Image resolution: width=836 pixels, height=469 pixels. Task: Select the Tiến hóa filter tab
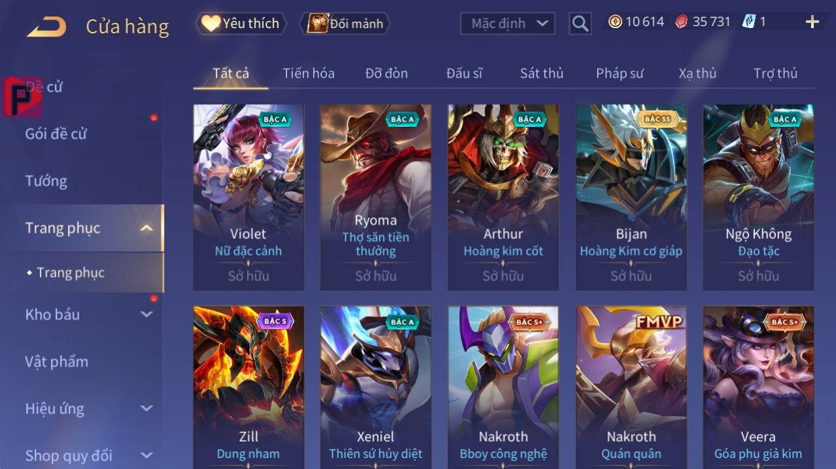309,73
